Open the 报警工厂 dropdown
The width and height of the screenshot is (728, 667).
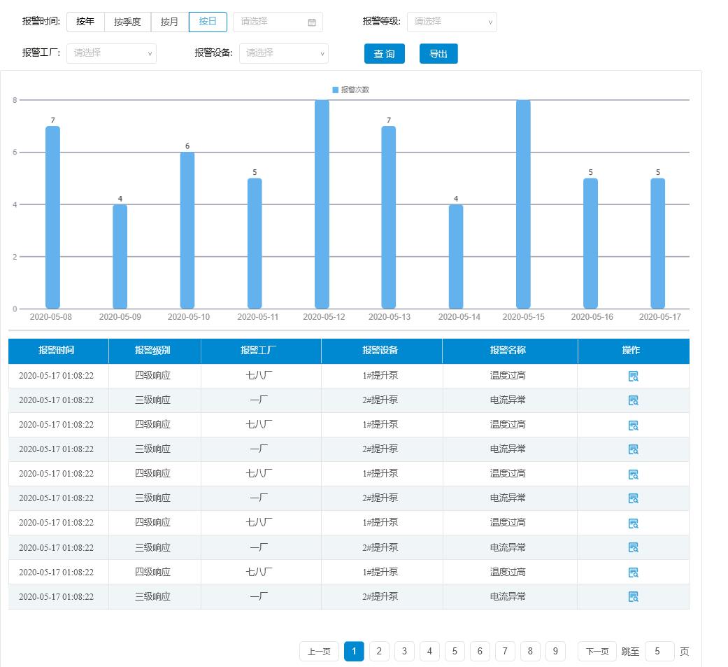[x=111, y=53]
